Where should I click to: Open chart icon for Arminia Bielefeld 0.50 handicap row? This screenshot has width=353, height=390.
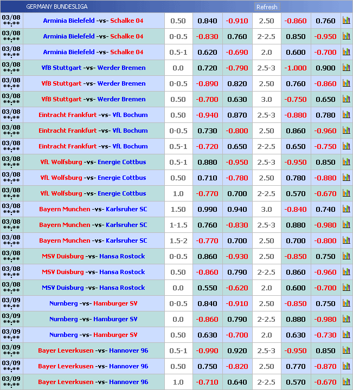(346, 21)
